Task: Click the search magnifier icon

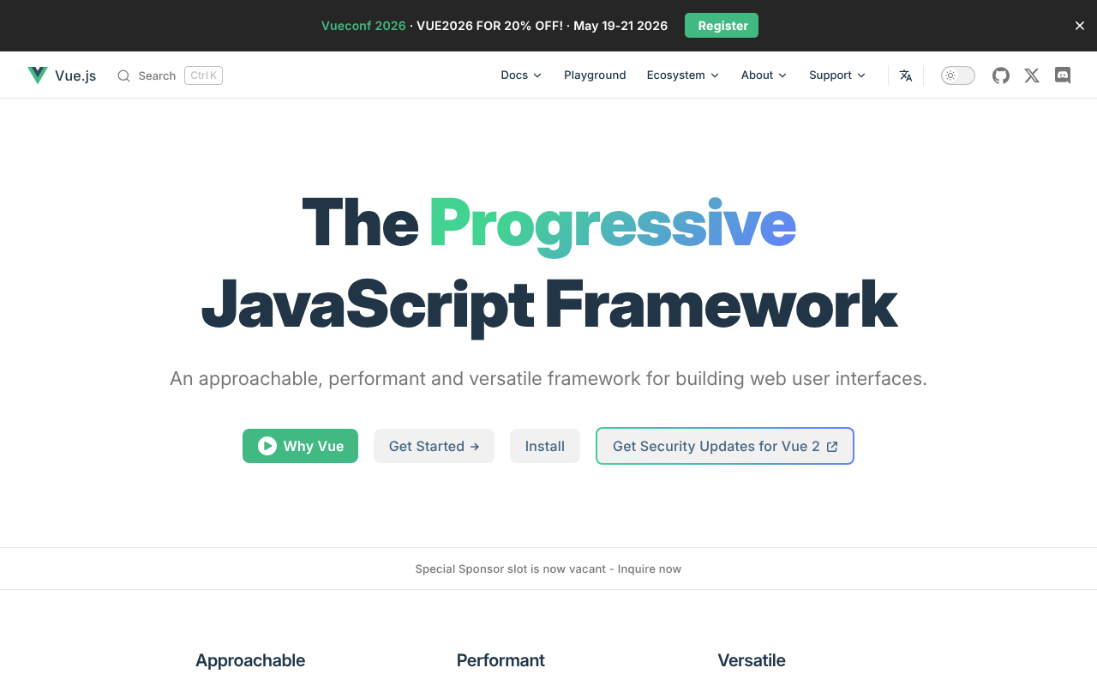Action: [x=124, y=75]
